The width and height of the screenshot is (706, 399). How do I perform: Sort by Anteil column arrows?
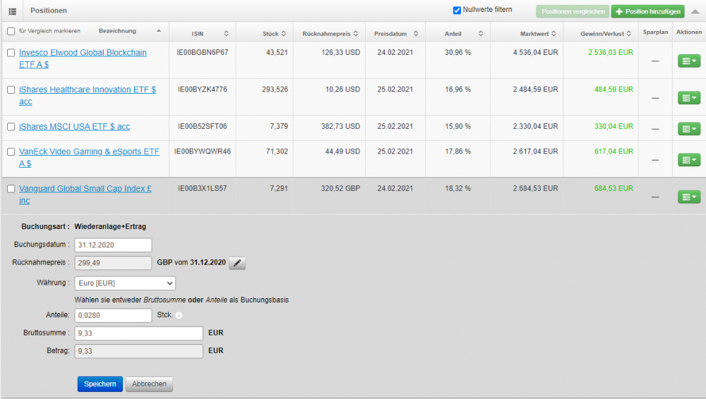click(480, 33)
